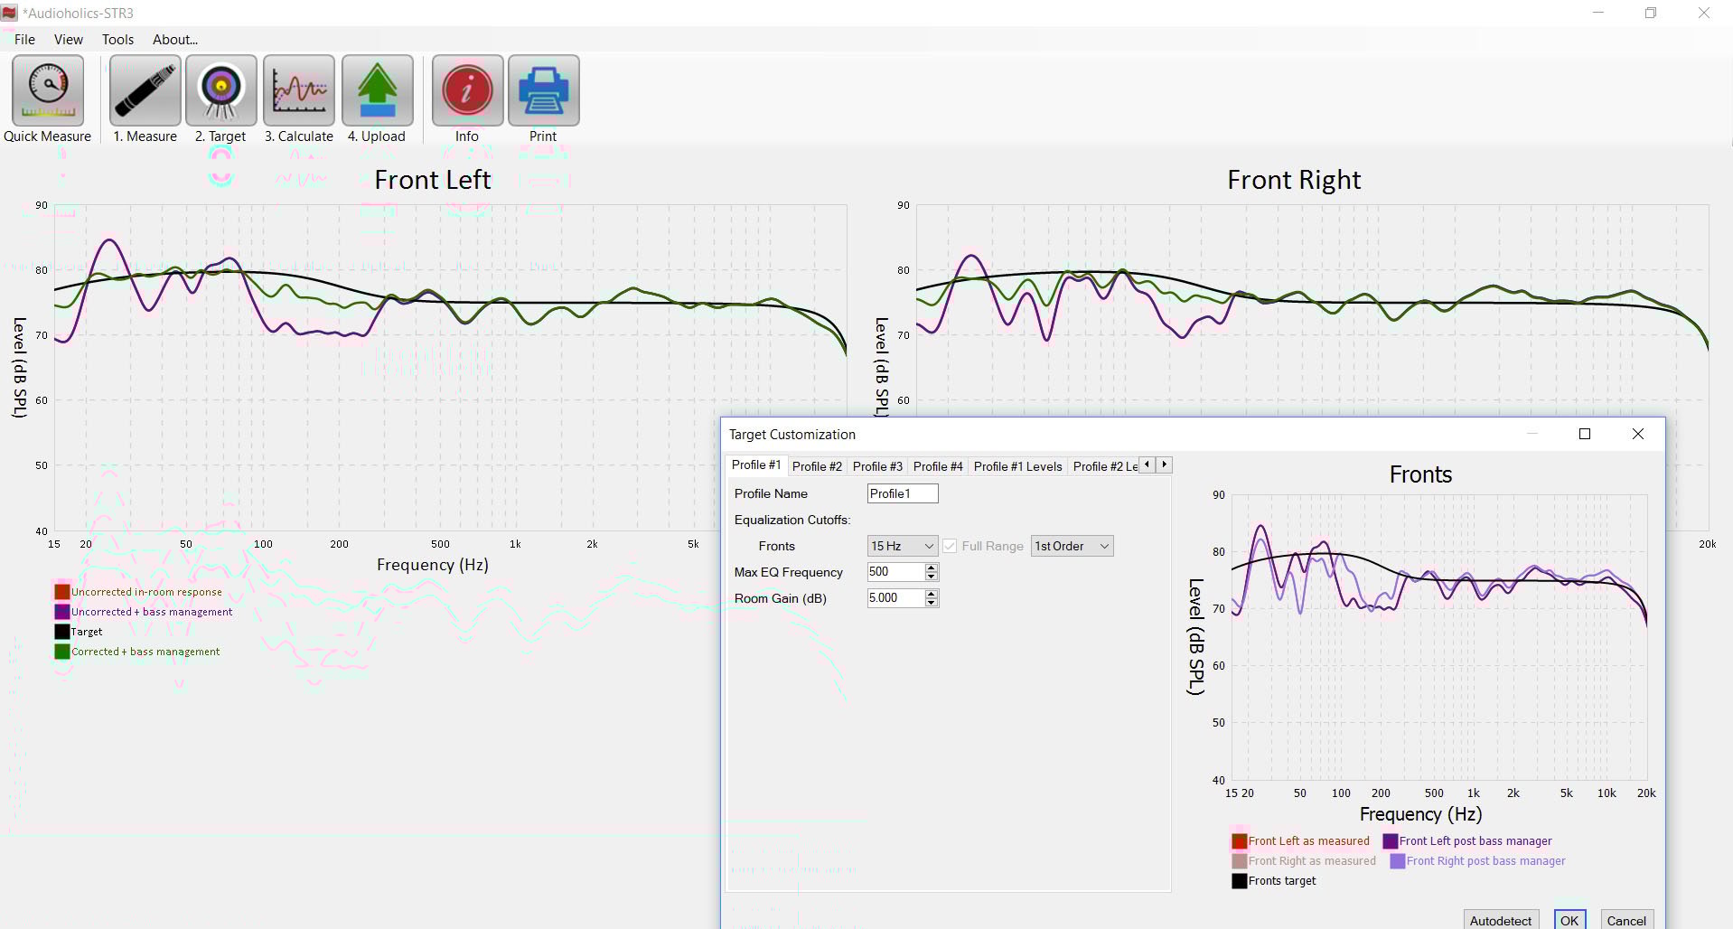The image size is (1733, 929).
Task: Open the Tools menu
Action: [117, 40]
